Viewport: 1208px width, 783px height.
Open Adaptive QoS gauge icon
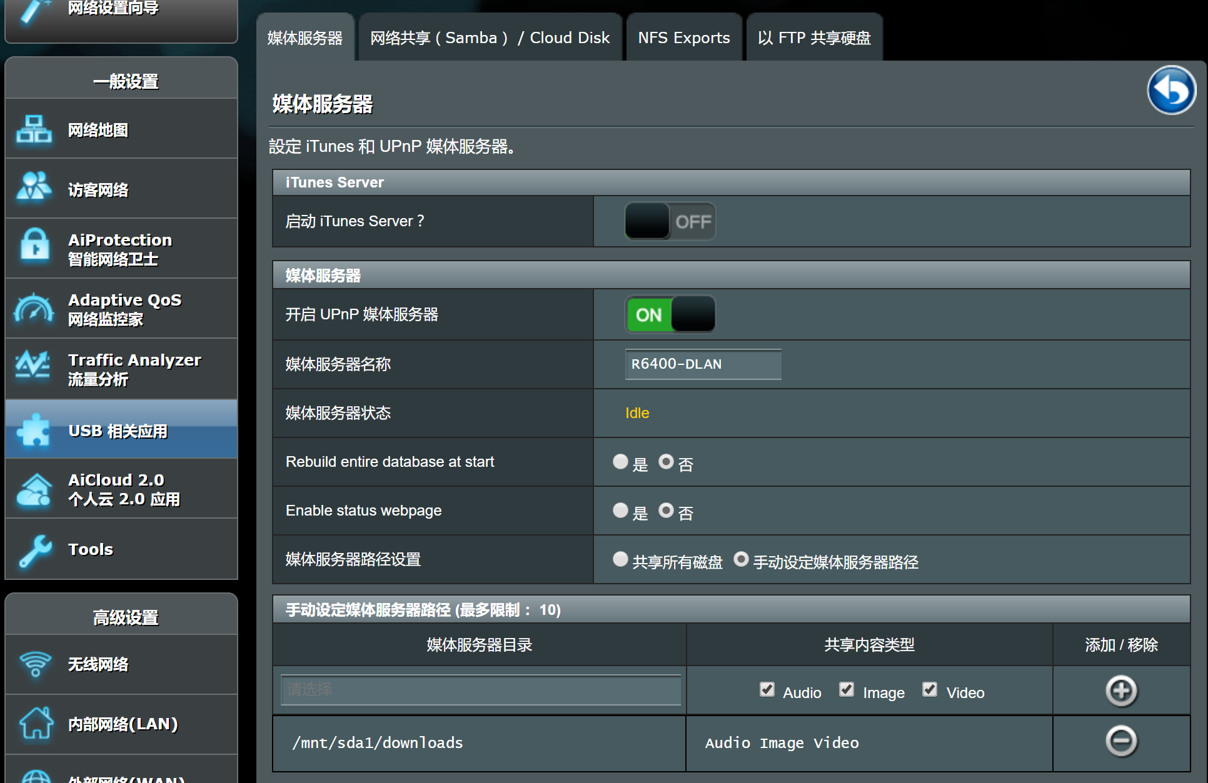click(x=34, y=309)
